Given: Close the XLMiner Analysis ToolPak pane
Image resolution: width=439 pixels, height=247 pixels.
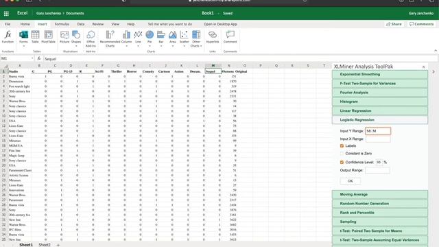Looking at the screenshot, I should (423, 67).
